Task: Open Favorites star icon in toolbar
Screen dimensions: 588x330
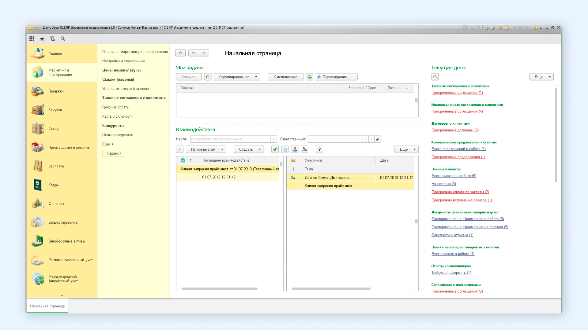Action: point(42,38)
